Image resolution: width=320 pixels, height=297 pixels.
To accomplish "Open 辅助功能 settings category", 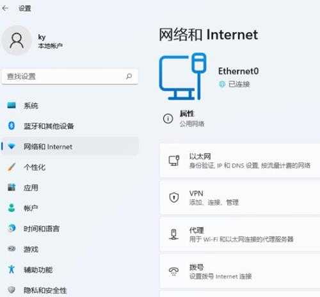I will 70,269.
